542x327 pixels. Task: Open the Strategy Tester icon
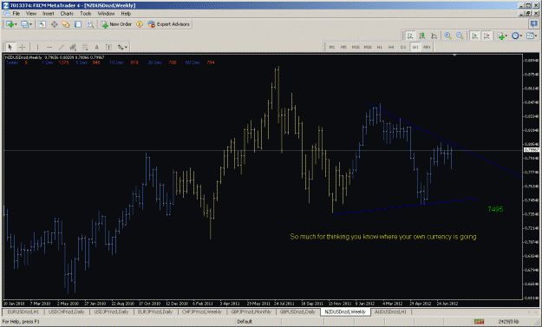[90, 24]
